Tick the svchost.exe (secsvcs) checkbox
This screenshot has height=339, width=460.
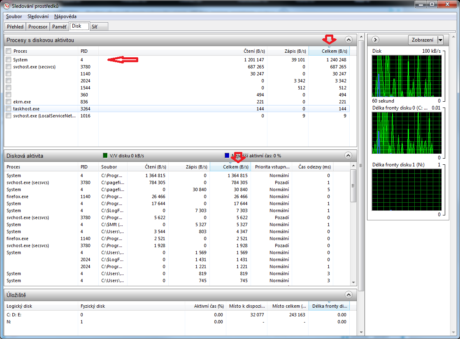click(x=9, y=67)
